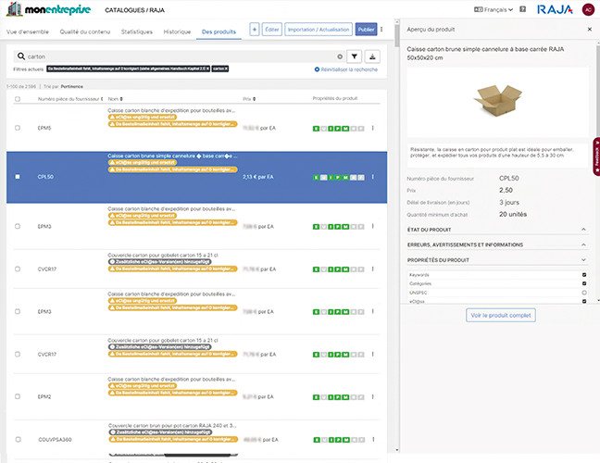Change the Trié par Pertinence sorting
The height and width of the screenshot is (463, 600).
[71, 86]
